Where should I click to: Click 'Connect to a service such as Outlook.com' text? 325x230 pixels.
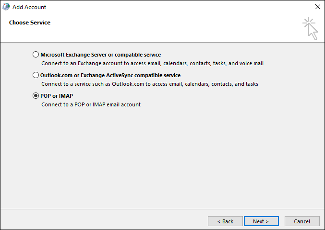coord(150,84)
